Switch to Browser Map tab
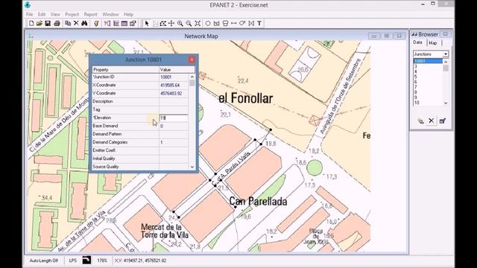This screenshot has height=268, width=477. point(432,43)
